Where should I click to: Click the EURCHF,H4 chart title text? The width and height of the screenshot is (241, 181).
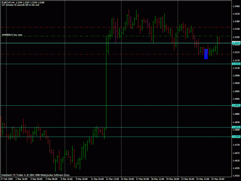pos(23,2)
